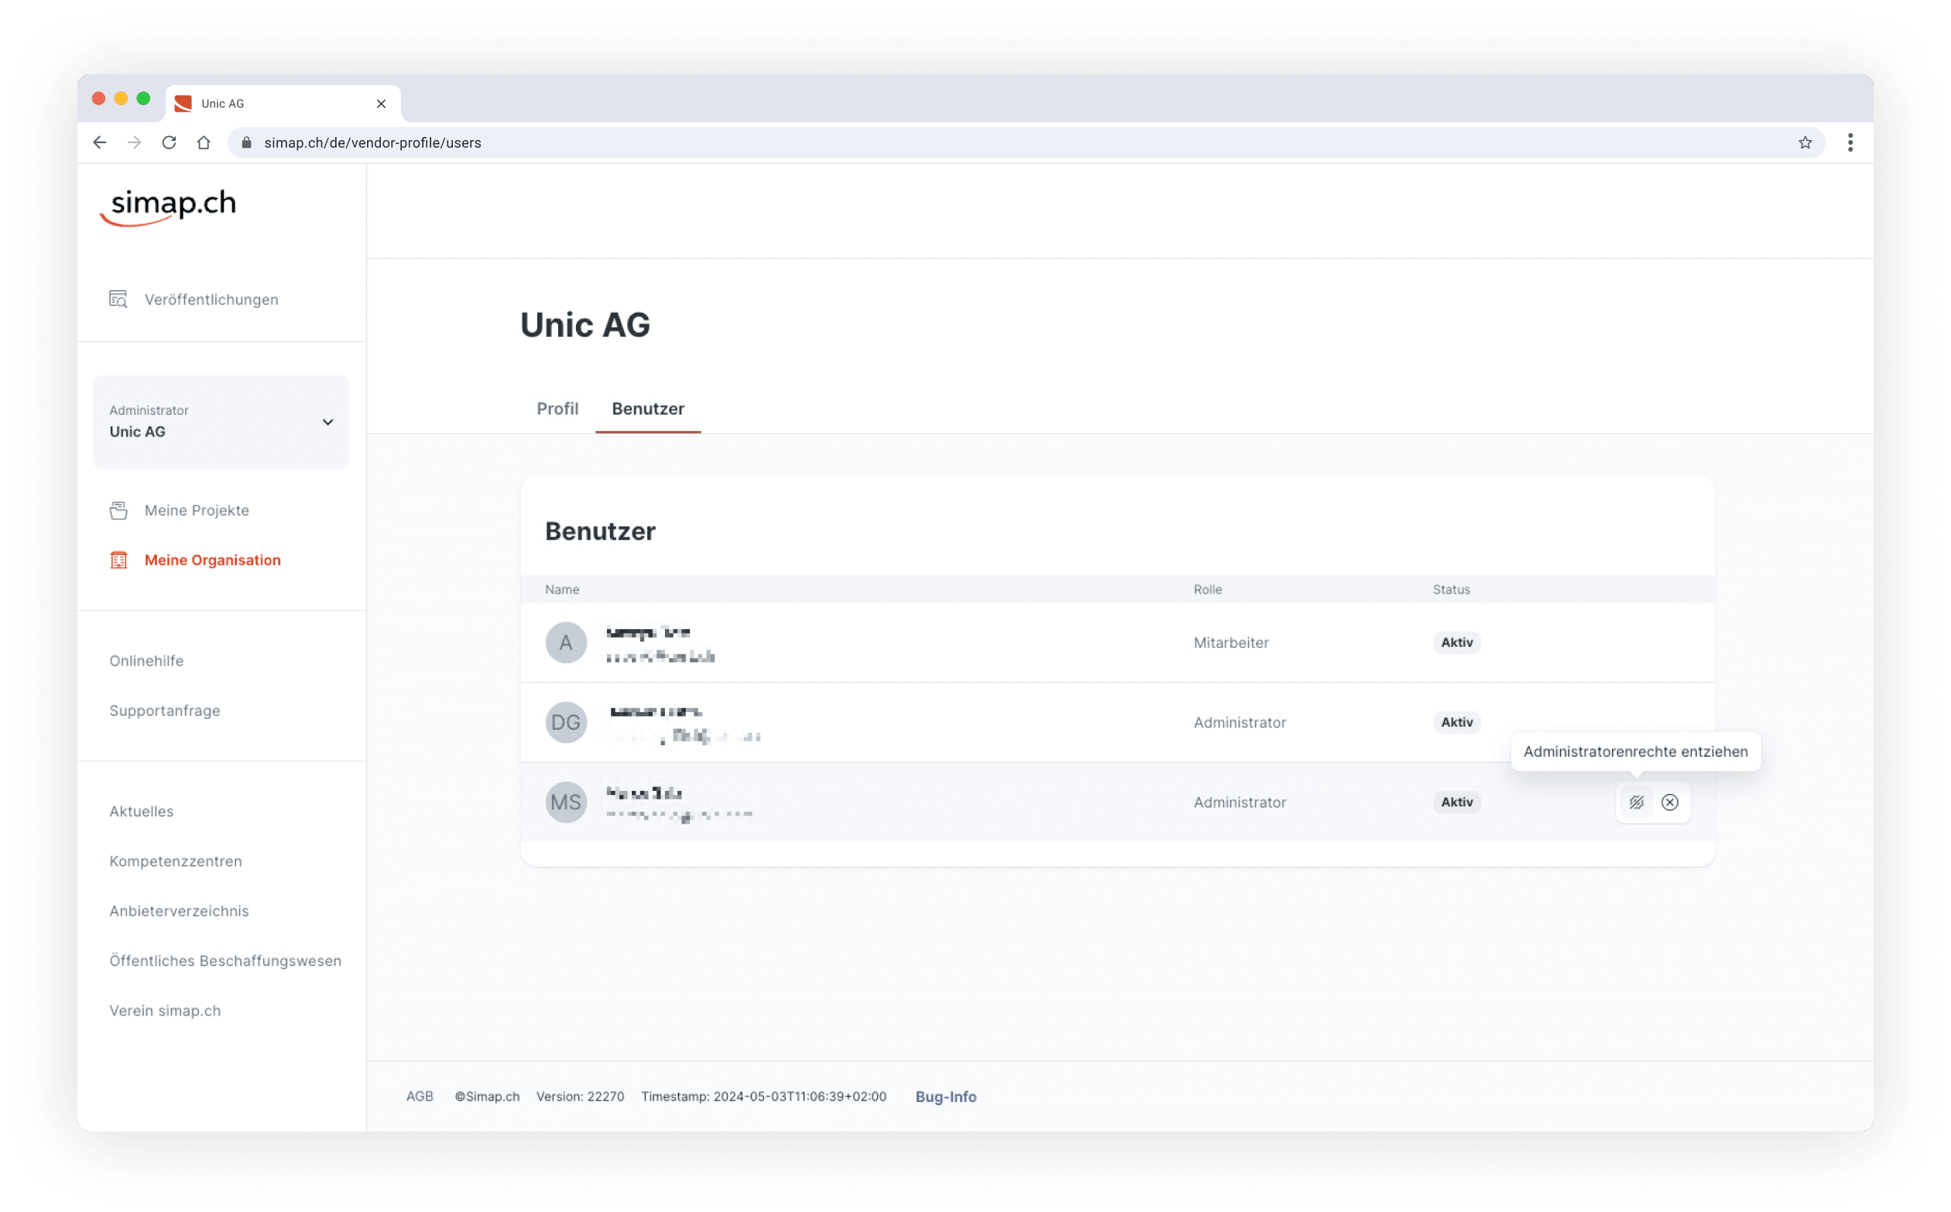Click the remove user circle-x icon

[x=1669, y=803]
